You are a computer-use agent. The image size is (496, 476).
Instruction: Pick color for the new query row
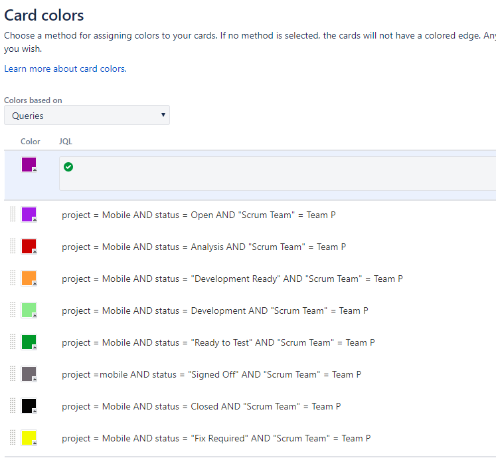tap(29, 165)
